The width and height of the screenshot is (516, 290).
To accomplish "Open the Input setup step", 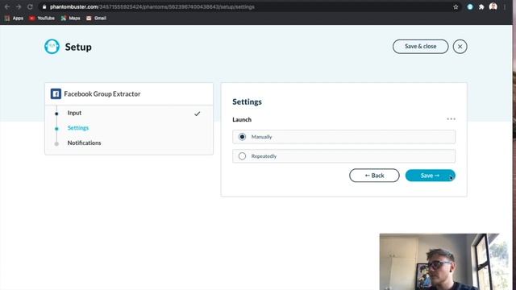I will (74, 113).
